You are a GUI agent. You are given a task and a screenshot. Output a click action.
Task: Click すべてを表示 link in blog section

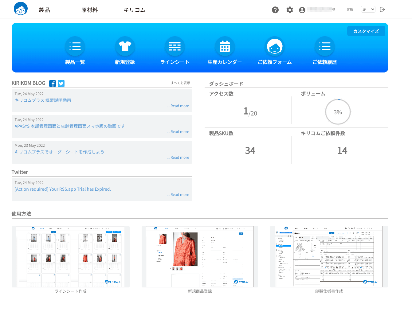tap(181, 83)
